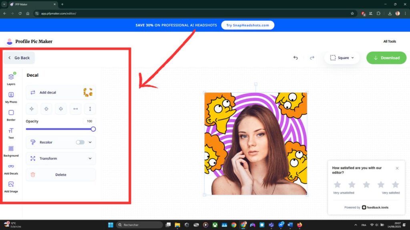Viewport: 410px width, 230px height.
Task: Open Firefox from the taskbar
Action: [299, 225]
